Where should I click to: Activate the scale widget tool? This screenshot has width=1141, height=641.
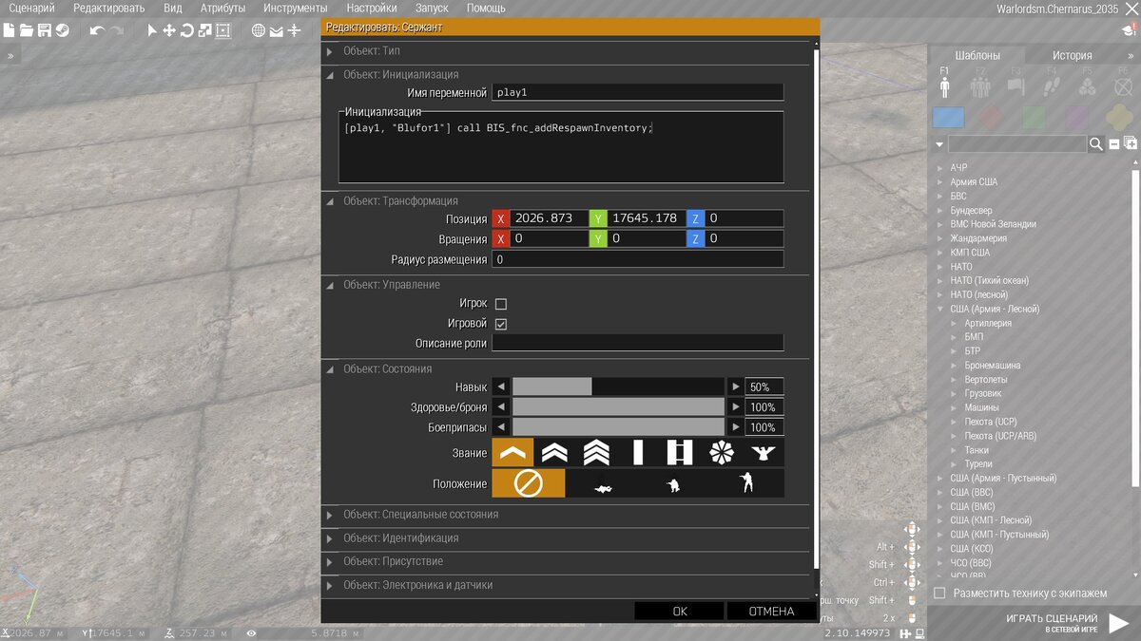tap(204, 30)
